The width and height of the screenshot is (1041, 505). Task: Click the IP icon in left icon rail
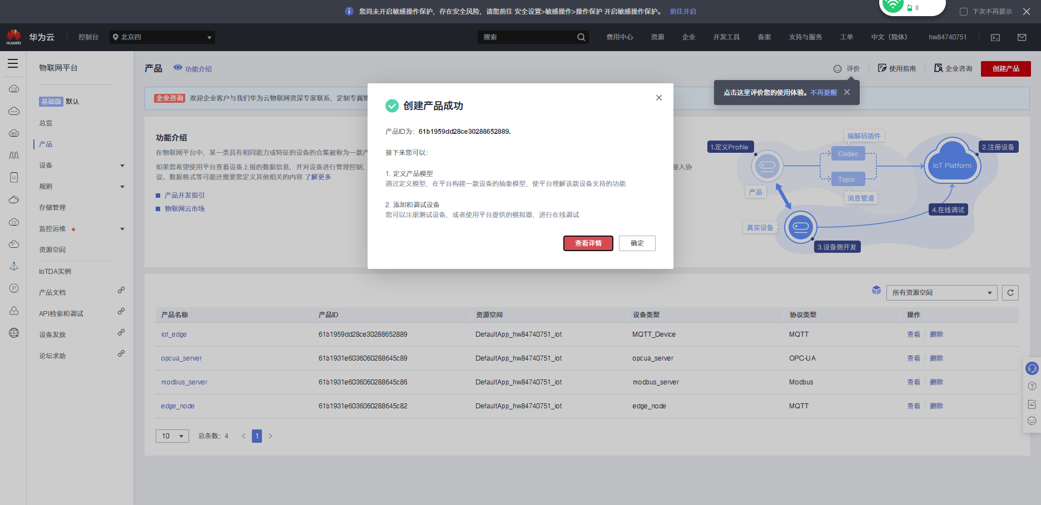[x=14, y=288]
